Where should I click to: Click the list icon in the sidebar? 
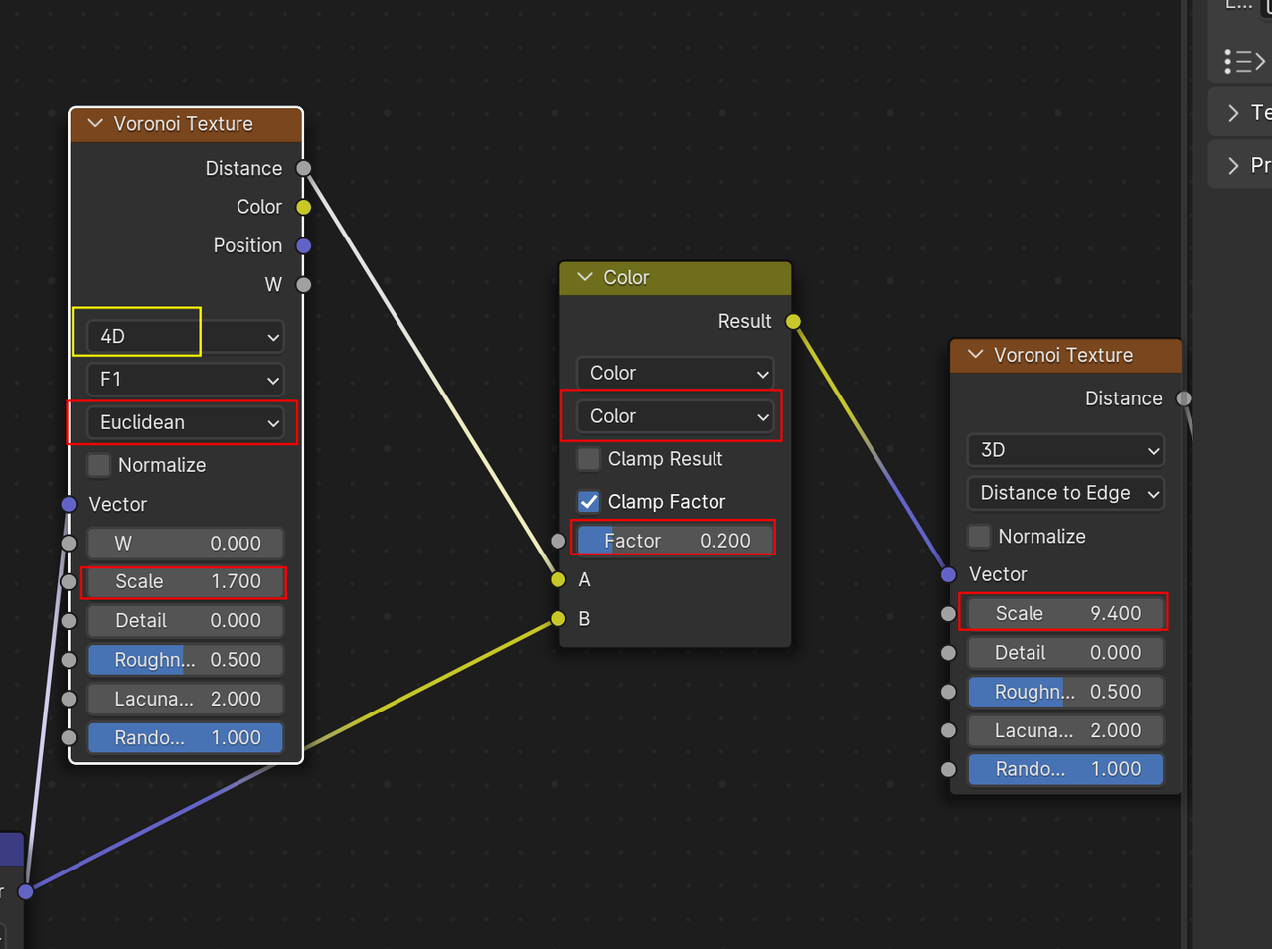(x=1244, y=62)
